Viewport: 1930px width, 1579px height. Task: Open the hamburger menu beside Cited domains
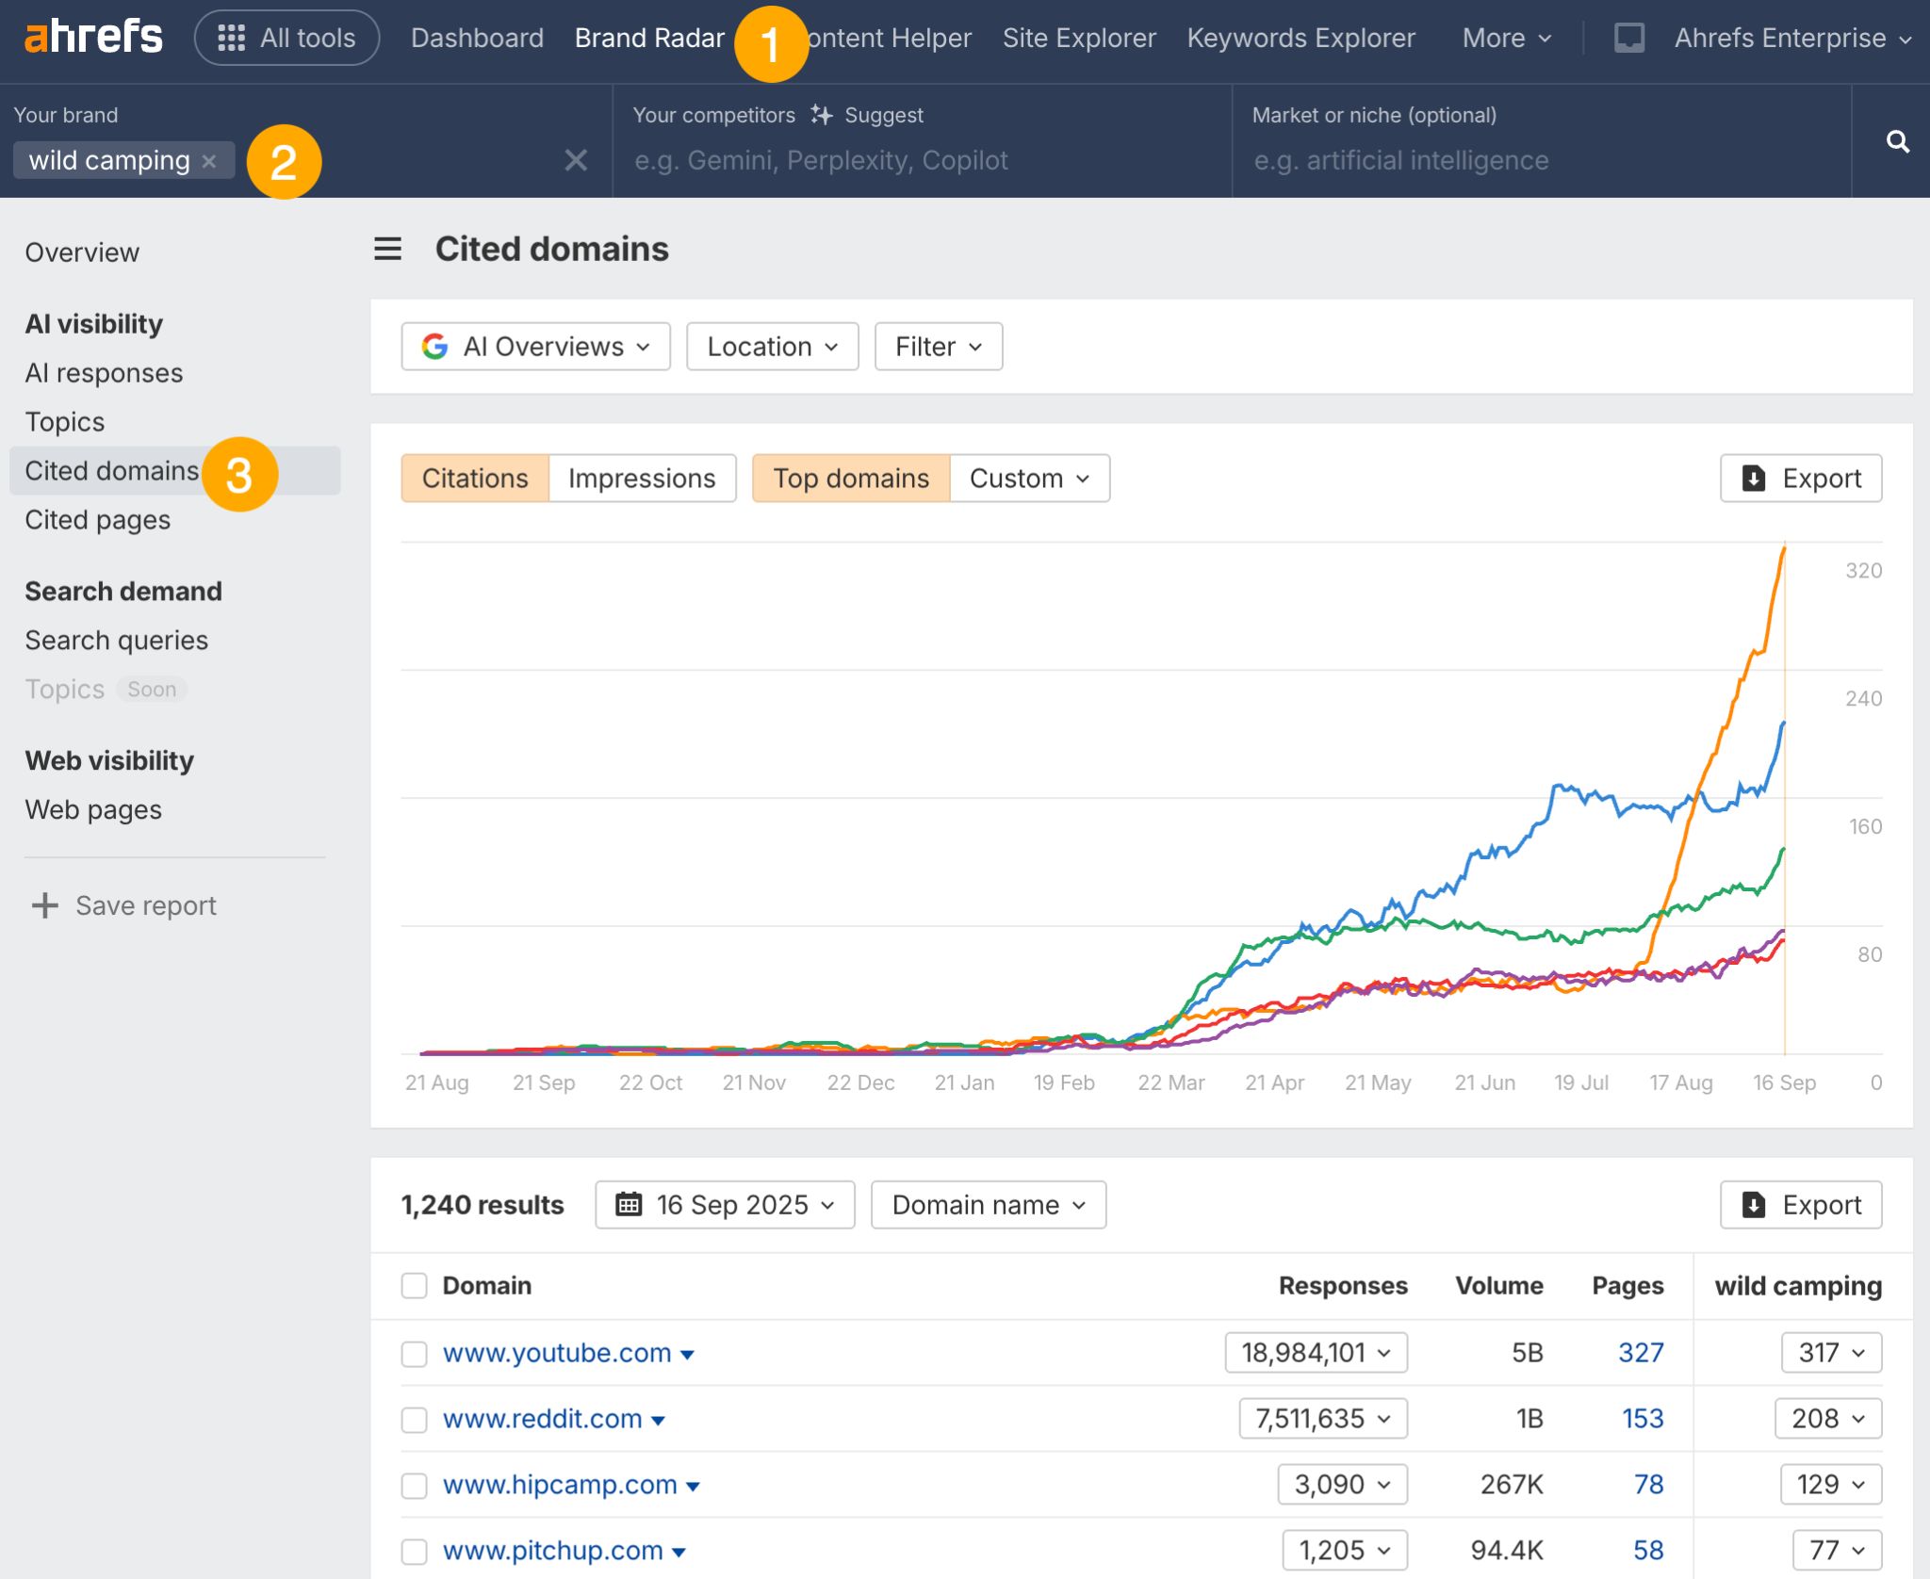[x=387, y=249]
